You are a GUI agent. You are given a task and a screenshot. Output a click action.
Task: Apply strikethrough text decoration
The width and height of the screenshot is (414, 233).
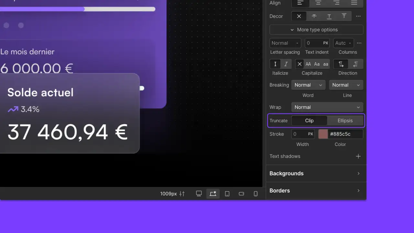coord(314,16)
